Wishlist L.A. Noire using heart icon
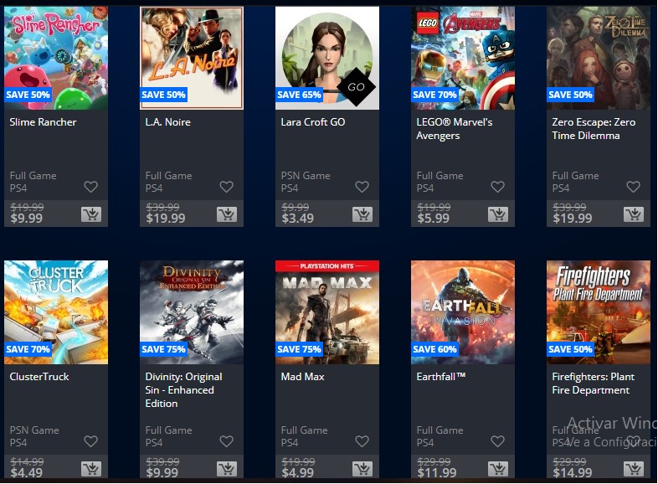Image resolution: width=658 pixels, height=484 pixels. 226,187
